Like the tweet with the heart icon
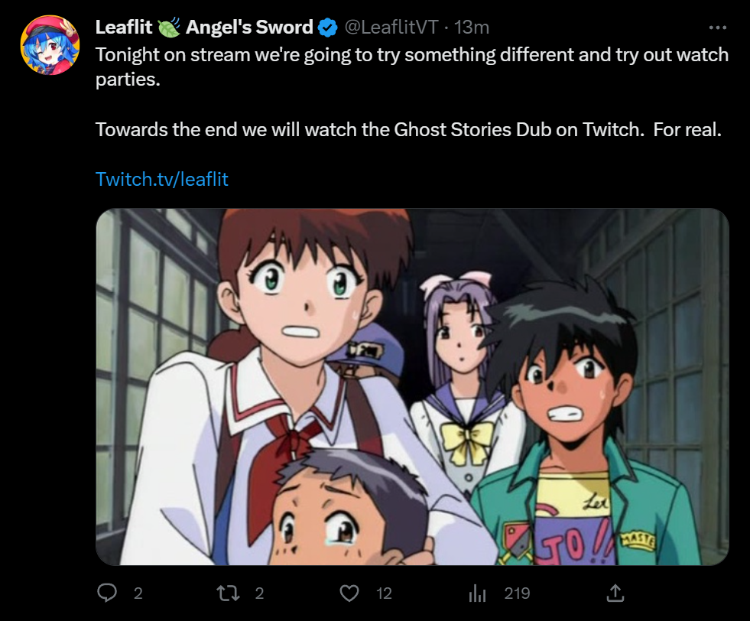This screenshot has height=621, width=750. [x=349, y=593]
